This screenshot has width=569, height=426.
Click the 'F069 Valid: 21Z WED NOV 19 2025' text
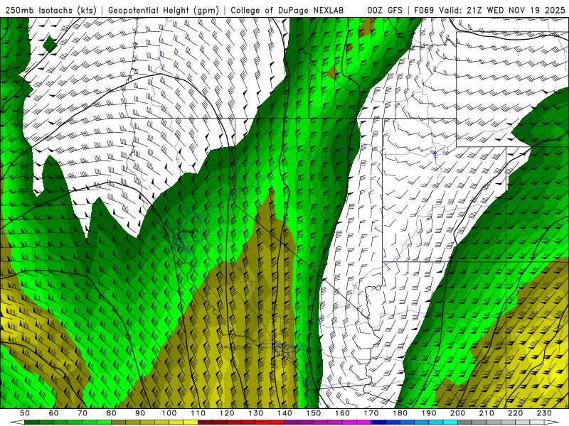point(489,11)
